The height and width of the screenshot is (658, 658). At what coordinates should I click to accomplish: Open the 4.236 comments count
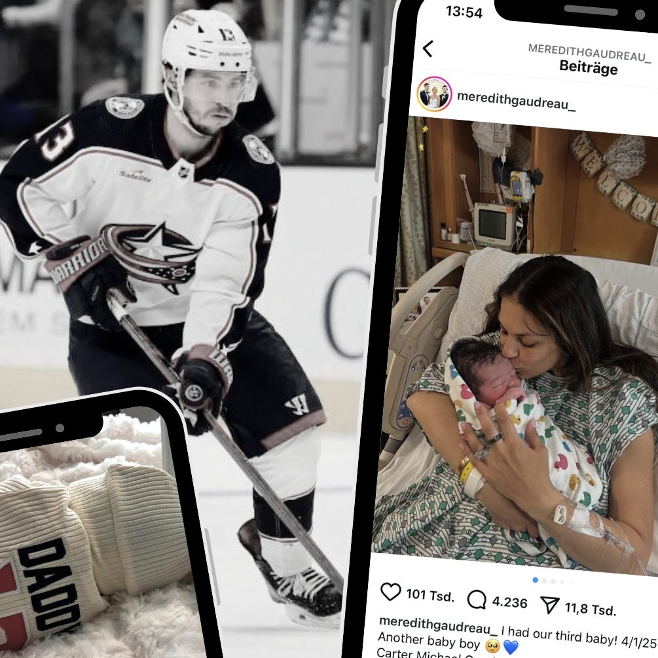509,602
